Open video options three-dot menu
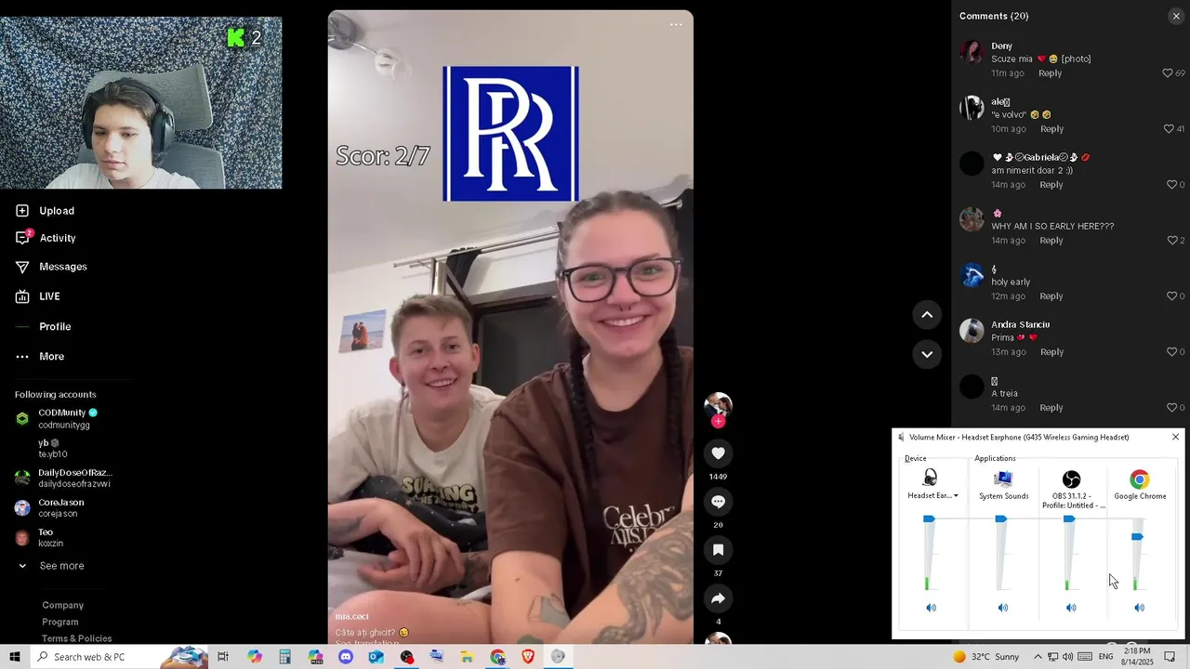Screen dimensions: 1190x669 pyautogui.click(x=676, y=25)
